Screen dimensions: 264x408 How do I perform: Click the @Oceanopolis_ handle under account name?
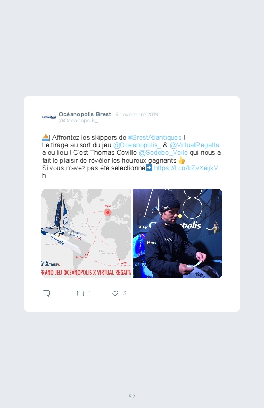tap(78, 121)
